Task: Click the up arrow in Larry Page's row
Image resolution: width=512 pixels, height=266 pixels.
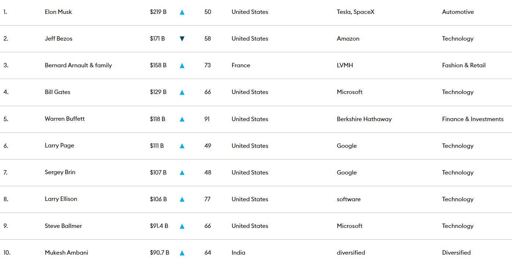Action: click(182, 146)
